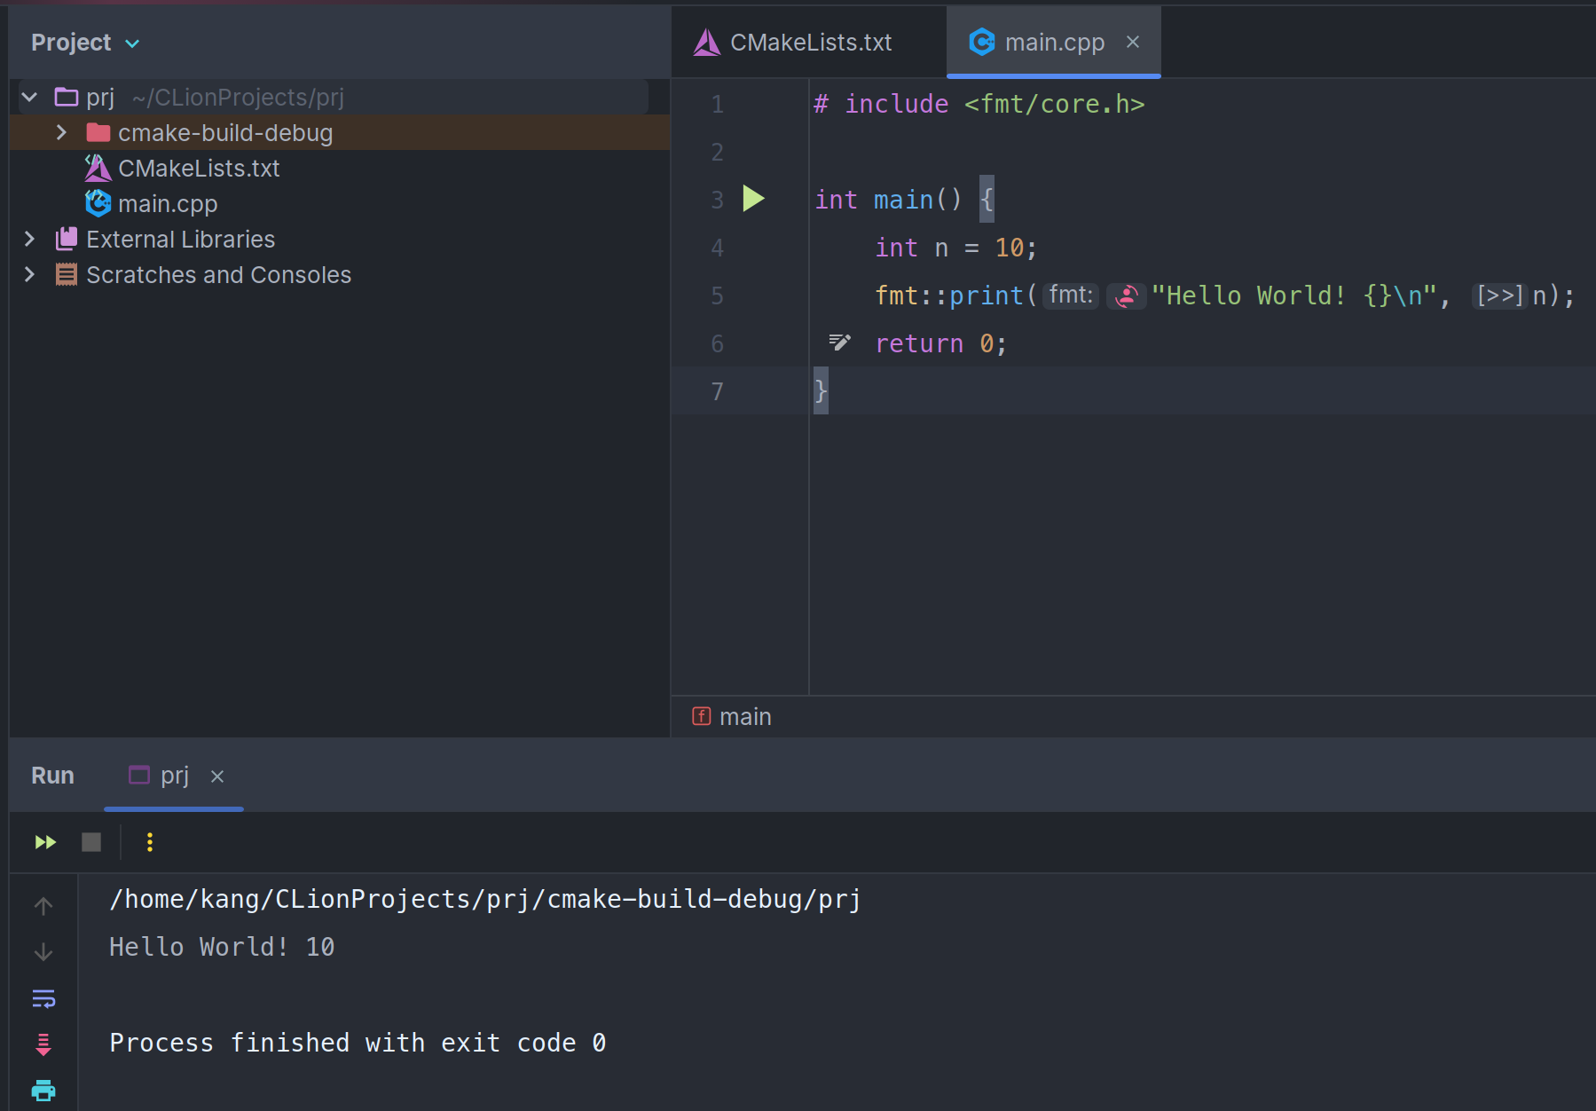This screenshot has height=1111, width=1596.
Task: Click the fmt: parameter hint
Action: (x=1071, y=295)
